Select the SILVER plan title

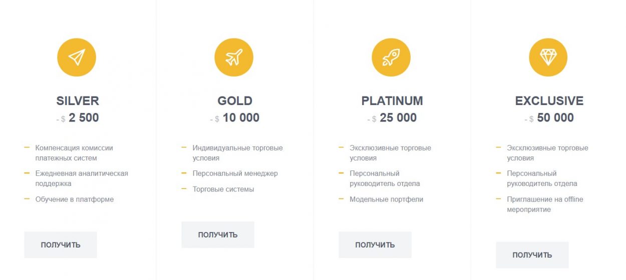coord(78,100)
